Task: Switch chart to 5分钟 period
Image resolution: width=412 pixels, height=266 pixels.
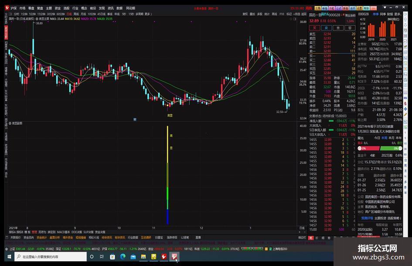Action: click(32, 14)
